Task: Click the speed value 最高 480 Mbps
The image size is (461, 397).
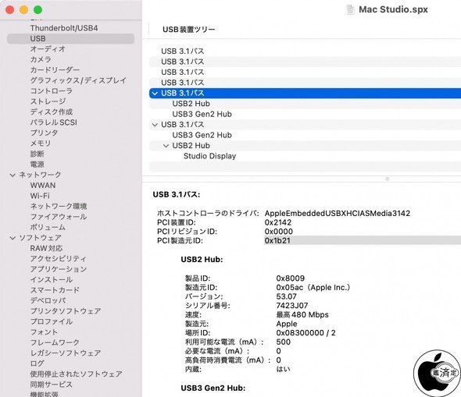Action: (302, 315)
